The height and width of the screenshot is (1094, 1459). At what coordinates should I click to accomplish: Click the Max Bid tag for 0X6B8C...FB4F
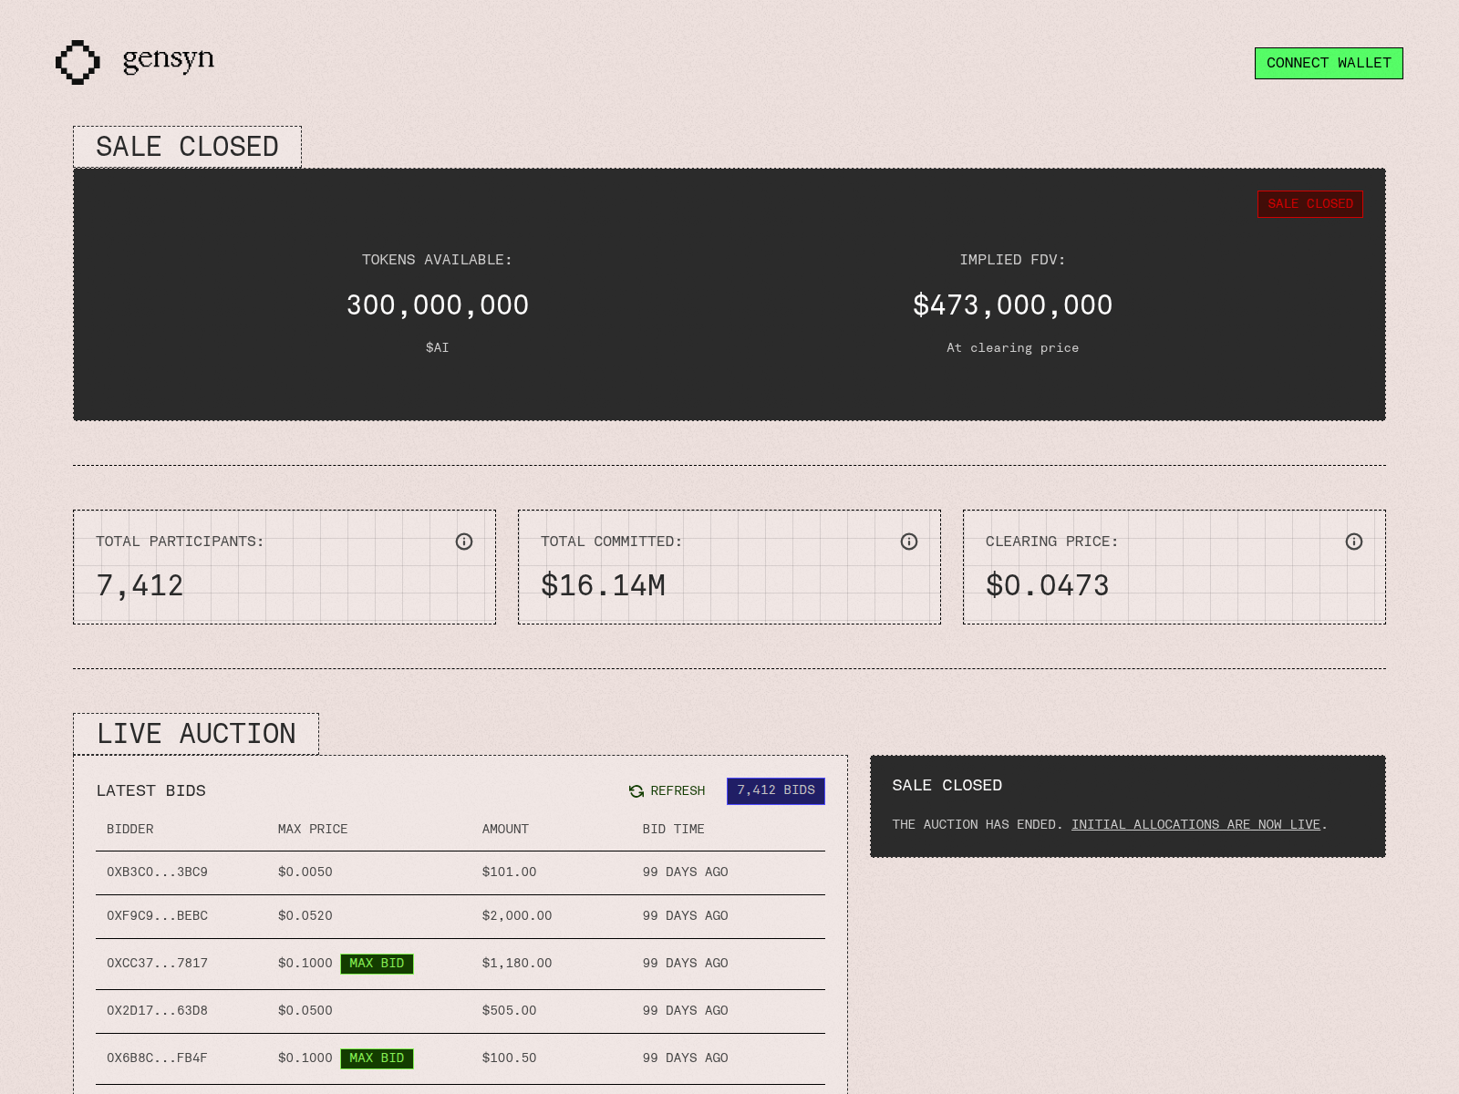pyautogui.click(x=377, y=1058)
